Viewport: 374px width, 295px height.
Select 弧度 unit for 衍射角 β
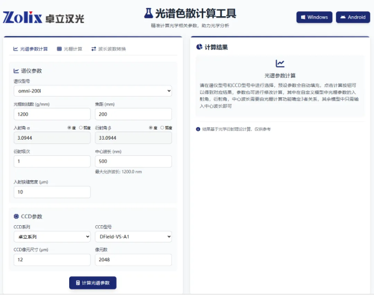[x=161, y=127]
